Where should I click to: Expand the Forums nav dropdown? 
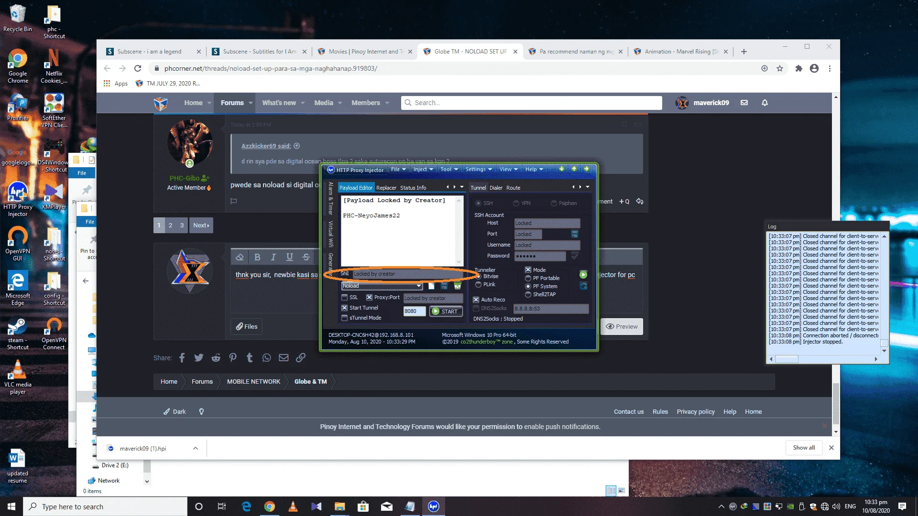click(x=251, y=103)
